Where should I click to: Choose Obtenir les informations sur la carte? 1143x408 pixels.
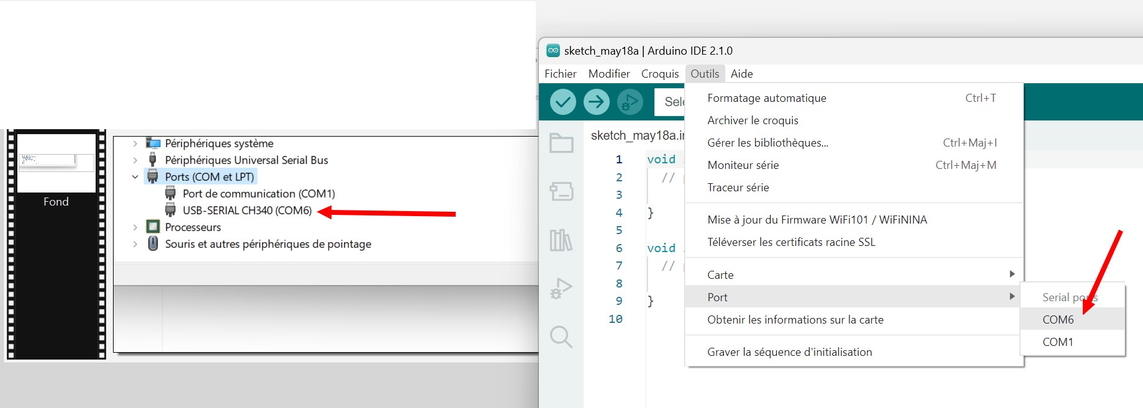853,320
